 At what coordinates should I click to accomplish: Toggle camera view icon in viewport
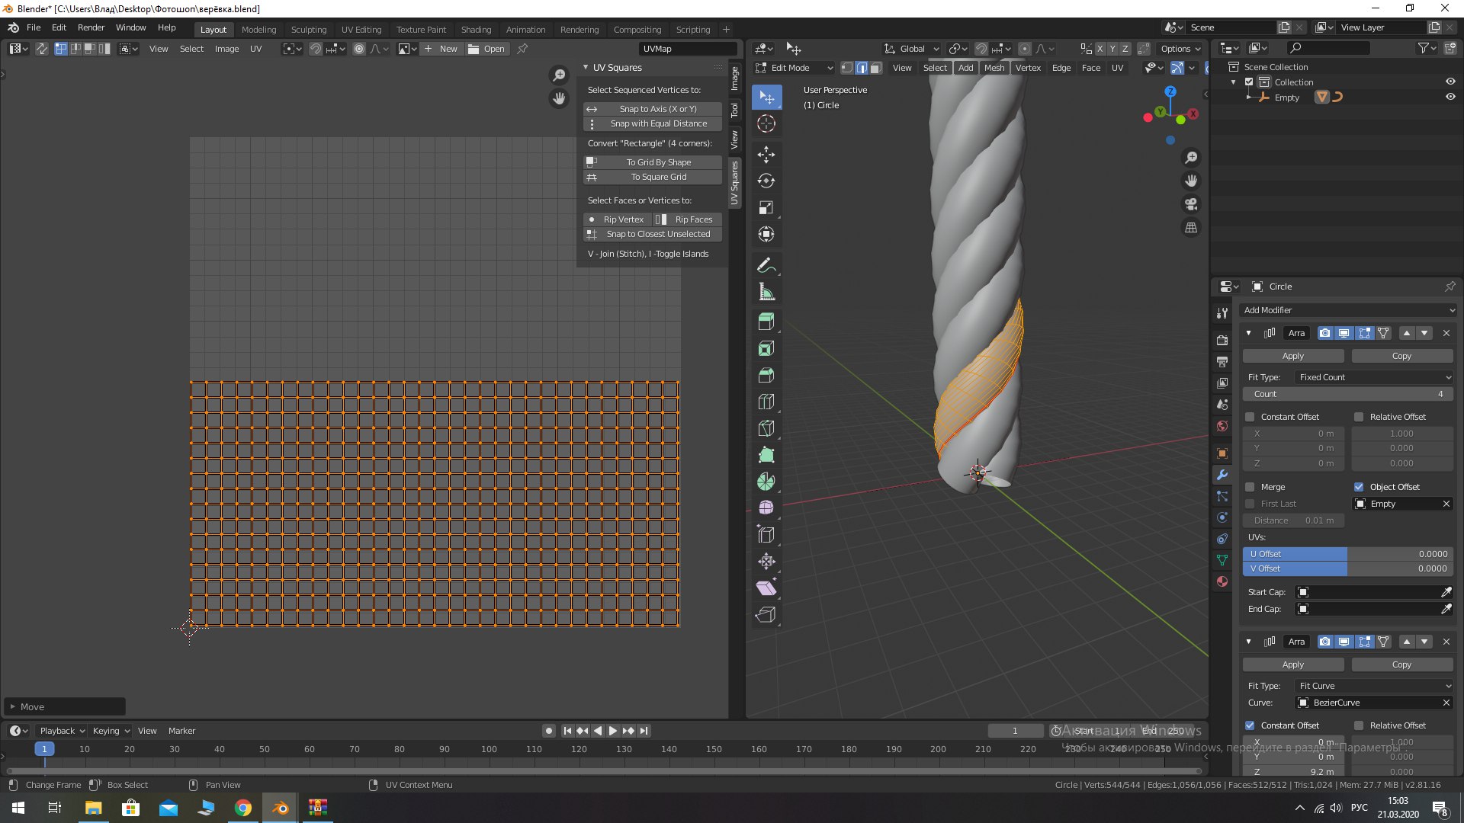point(1190,204)
